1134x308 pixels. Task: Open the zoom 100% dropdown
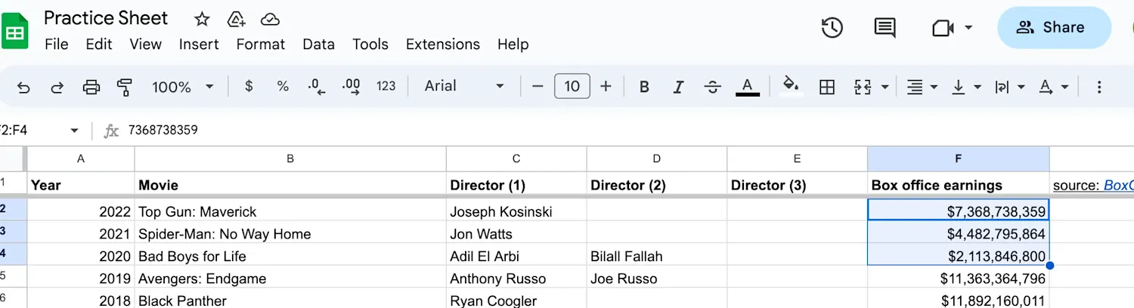pos(183,87)
